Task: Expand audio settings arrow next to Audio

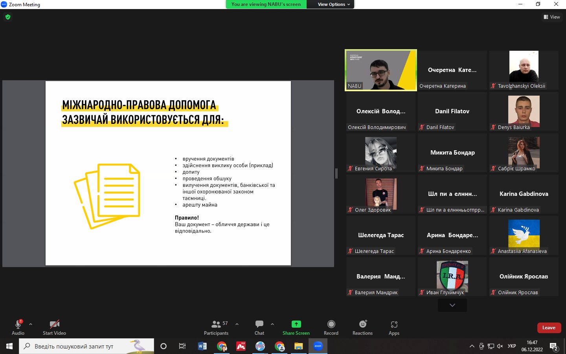Action: [x=31, y=324]
